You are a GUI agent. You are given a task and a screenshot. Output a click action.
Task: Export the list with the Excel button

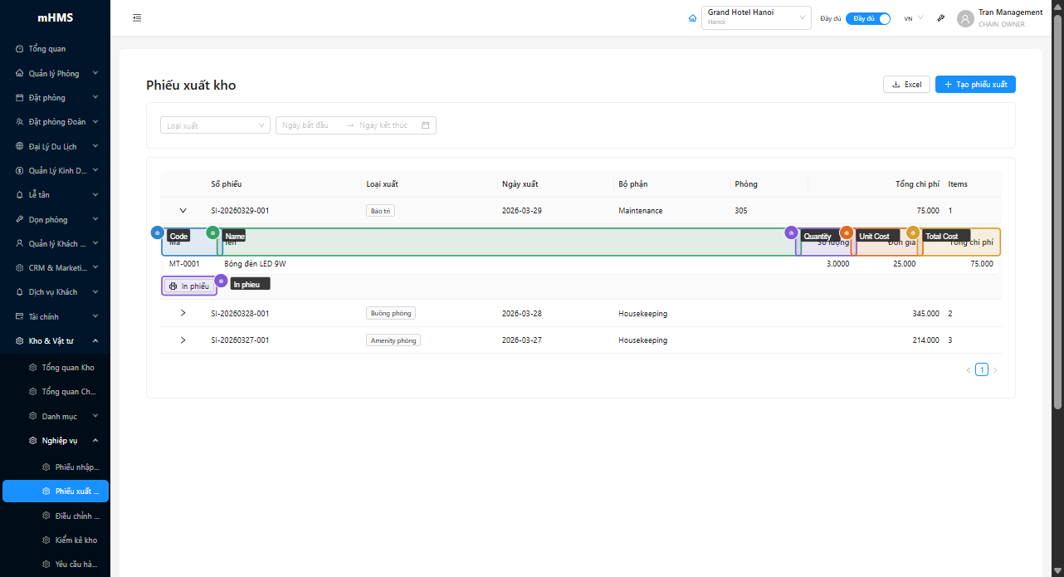click(906, 85)
